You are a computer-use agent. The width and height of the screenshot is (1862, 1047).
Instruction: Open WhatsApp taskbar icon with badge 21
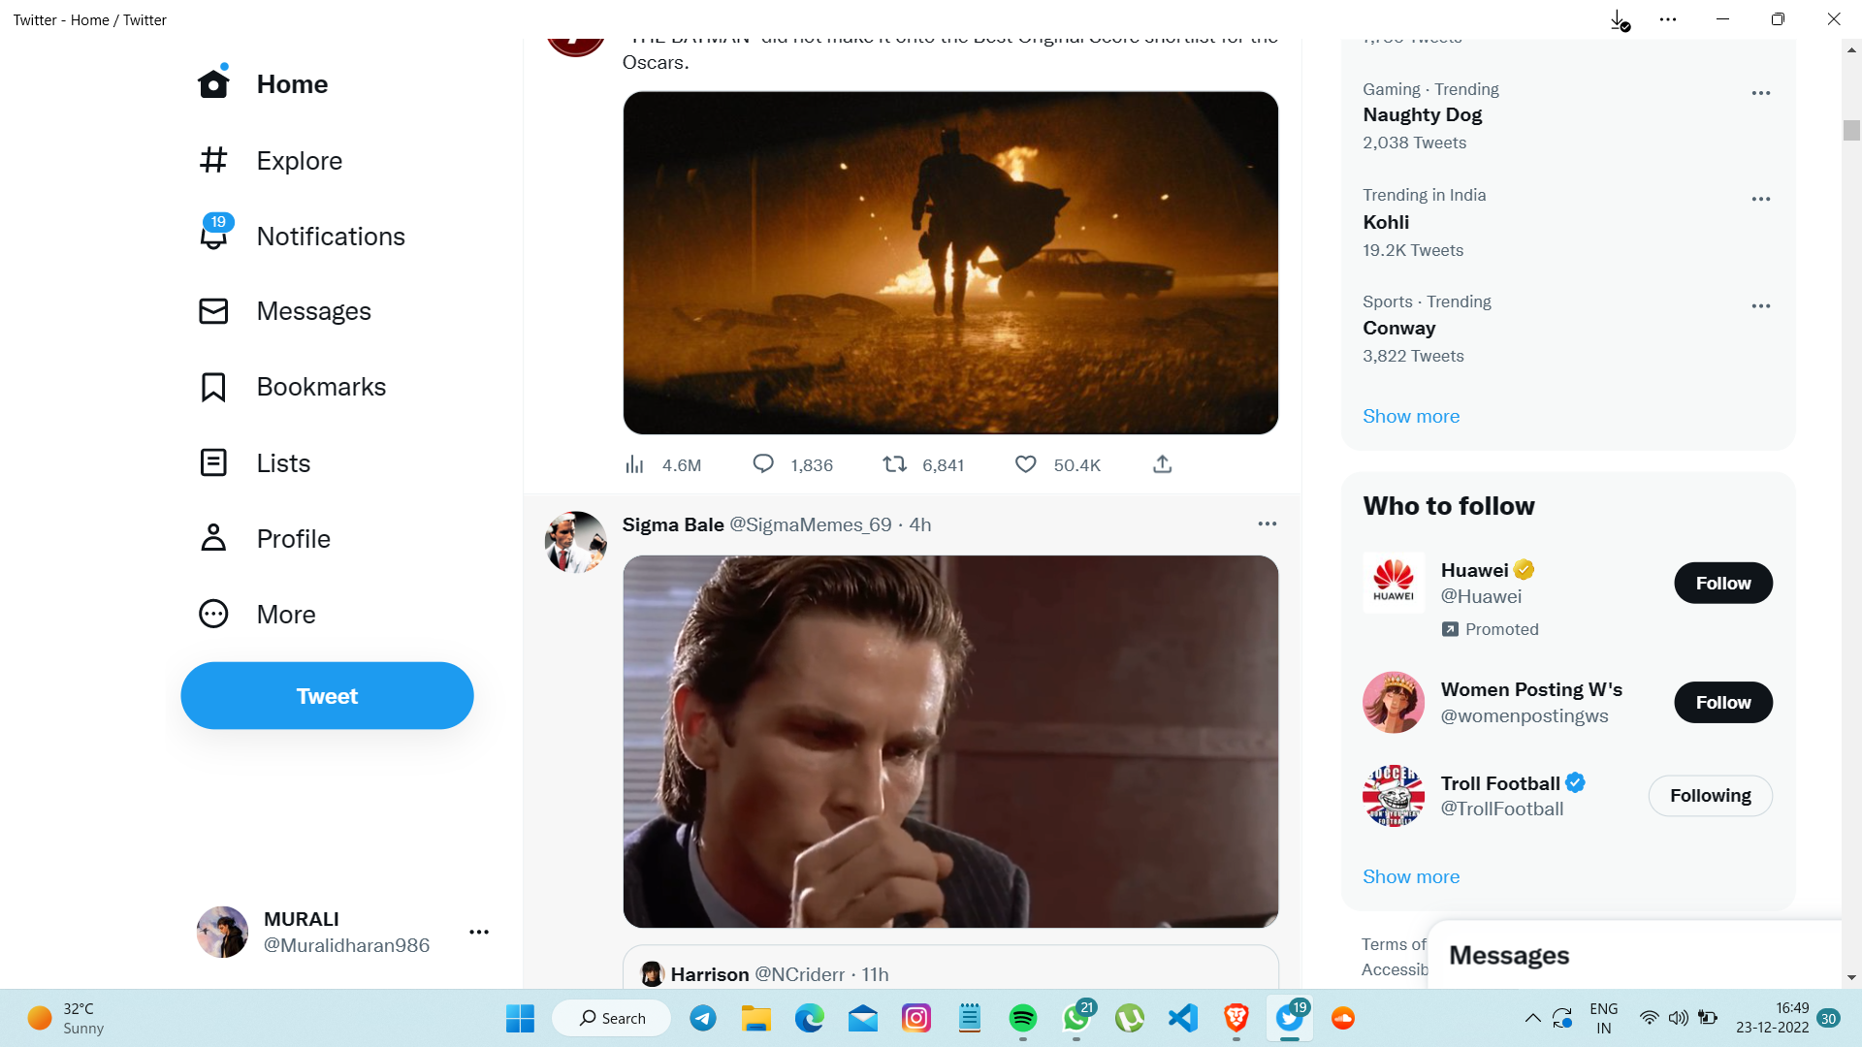click(1076, 1018)
